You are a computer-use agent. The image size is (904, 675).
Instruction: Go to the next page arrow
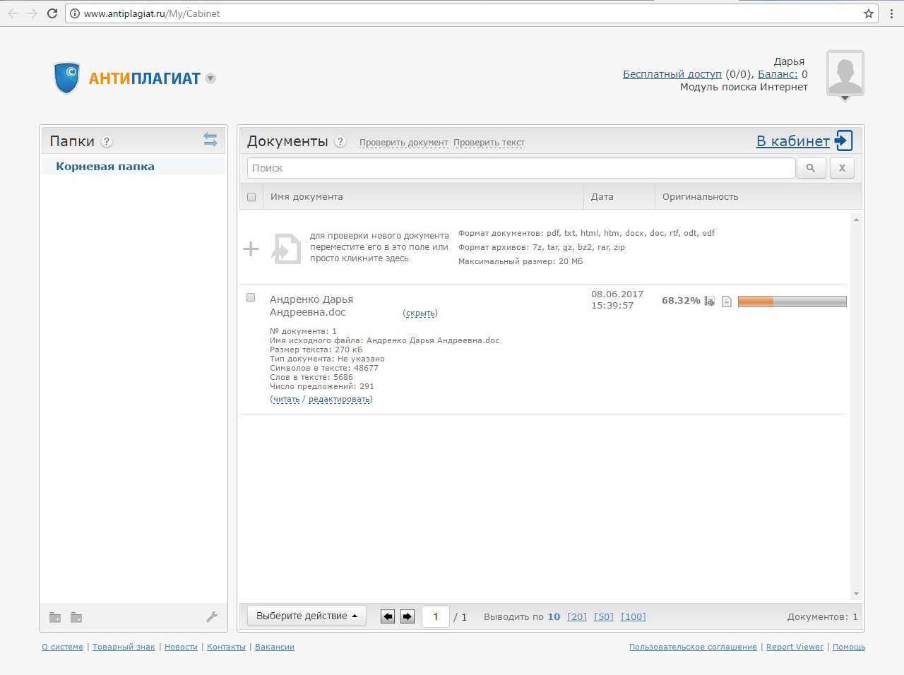(408, 616)
